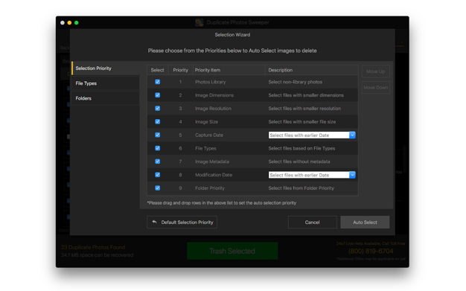466x291 pixels.
Task: Untick the Image Size checkbox
Action: 158,121
